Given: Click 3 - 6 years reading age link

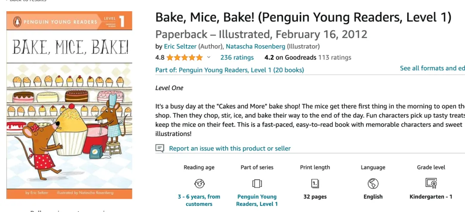Looking at the screenshot, I should [199, 200].
